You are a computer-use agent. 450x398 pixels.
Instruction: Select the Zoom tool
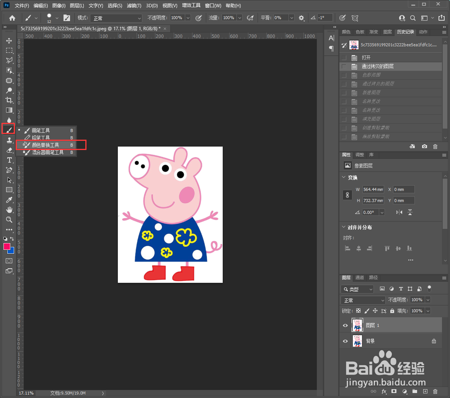pyautogui.click(x=9, y=220)
